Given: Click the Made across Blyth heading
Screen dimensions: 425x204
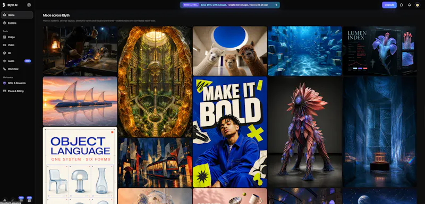Looking at the screenshot, I should pyautogui.click(x=56, y=15).
